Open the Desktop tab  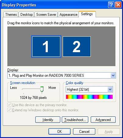pyautogui.click(x=26, y=15)
